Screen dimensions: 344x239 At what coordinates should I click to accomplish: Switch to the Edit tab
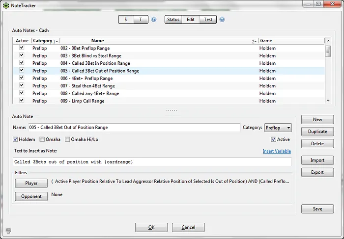191,20
